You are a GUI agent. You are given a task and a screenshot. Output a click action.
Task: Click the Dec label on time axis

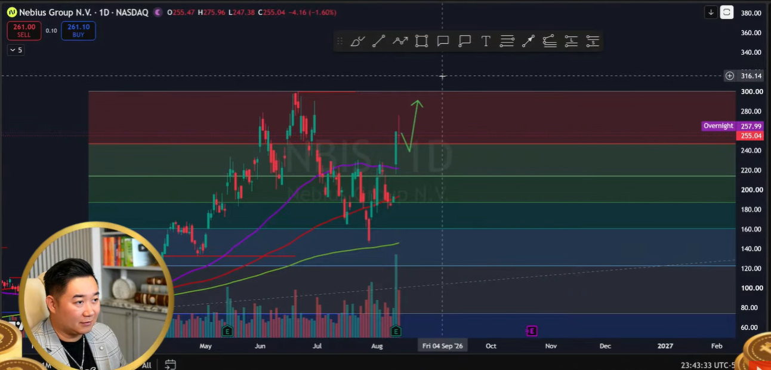605,346
